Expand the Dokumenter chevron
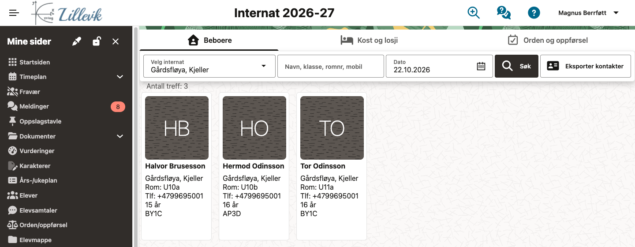This screenshot has height=247, width=635. (120, 136)
